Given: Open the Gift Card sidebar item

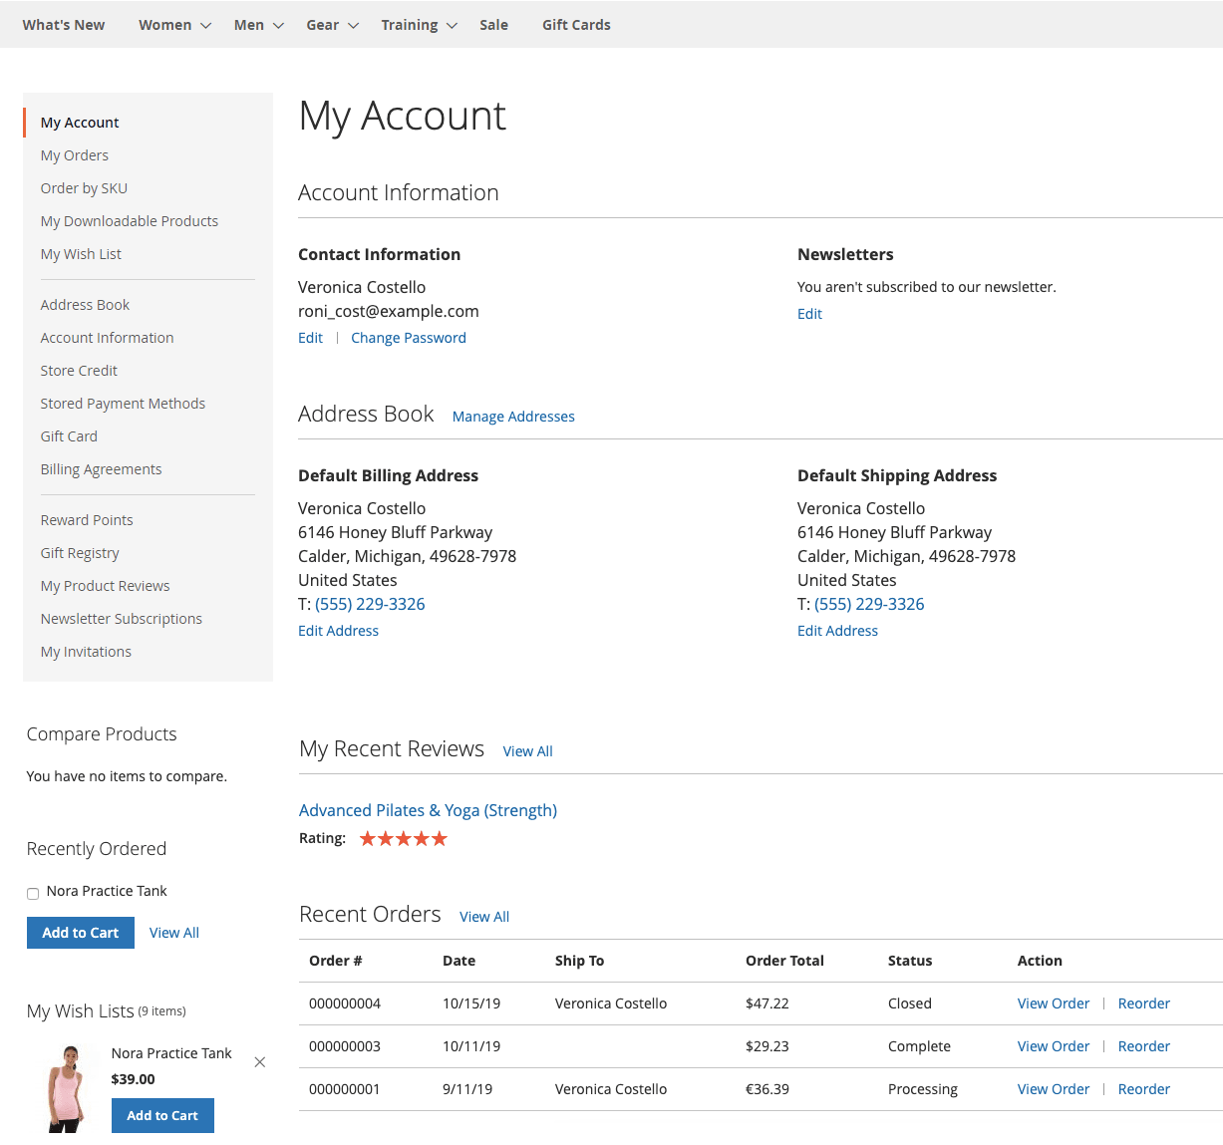Looking at the screenshot, I should [69, 436].
